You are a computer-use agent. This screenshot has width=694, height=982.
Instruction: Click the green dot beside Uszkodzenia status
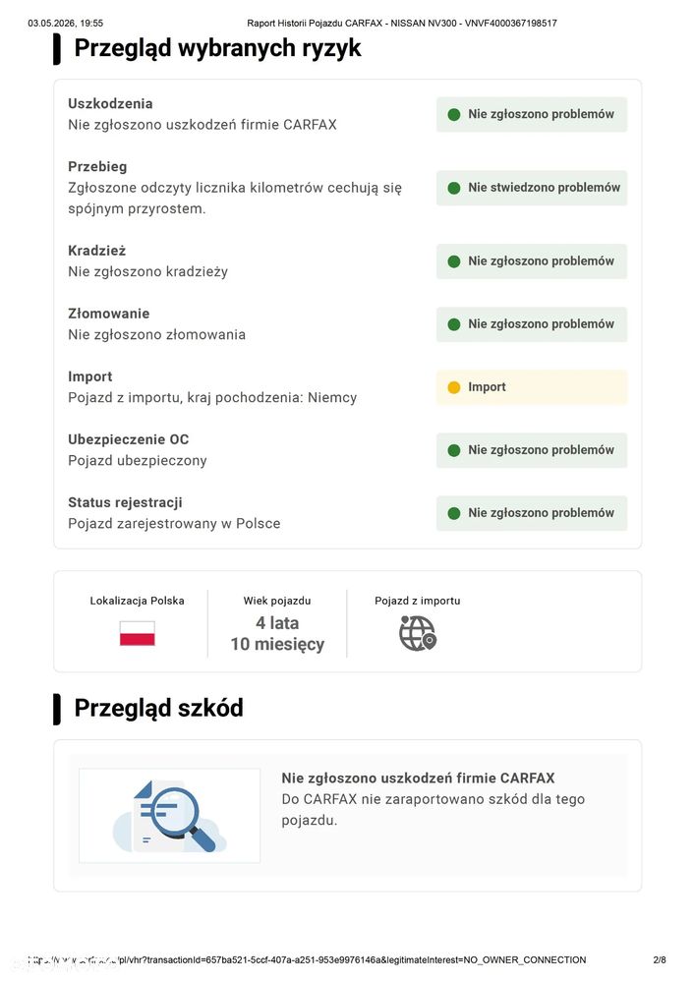(x=454, y=115)
